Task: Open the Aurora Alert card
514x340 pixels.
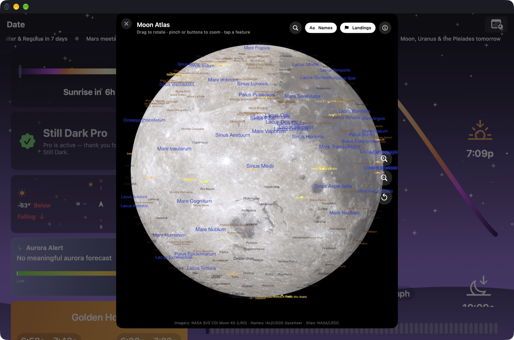Action: pyautogui.click(x=64, y=267)
